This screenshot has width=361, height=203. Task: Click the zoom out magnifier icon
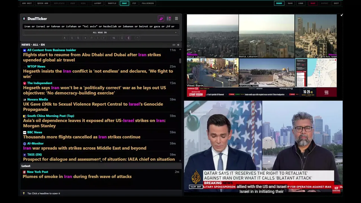point(72,38)
